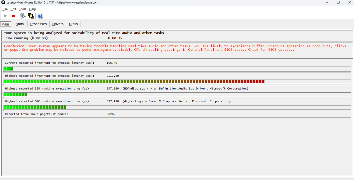Select the hard pagefault count 90265

(x=111, y=114)
